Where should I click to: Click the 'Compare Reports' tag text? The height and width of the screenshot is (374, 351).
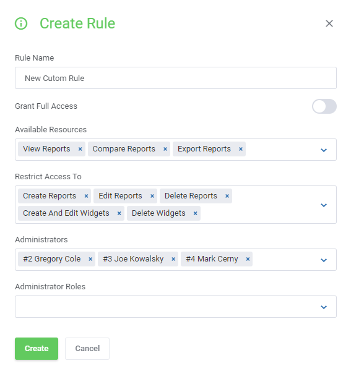click(x=124, y=149)
